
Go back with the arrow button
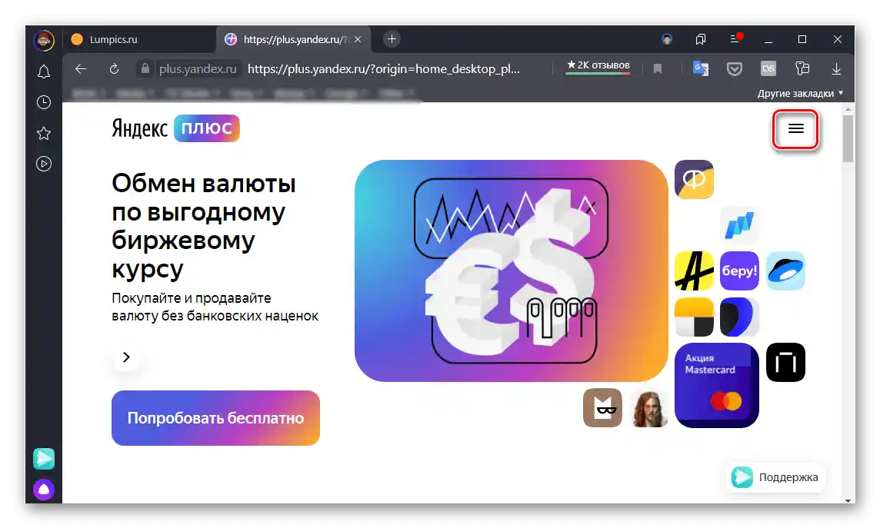pyautogui.click(x=81, y=69)
